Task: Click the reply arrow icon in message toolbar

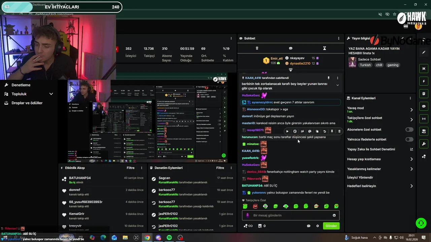Action: [324, 131]
